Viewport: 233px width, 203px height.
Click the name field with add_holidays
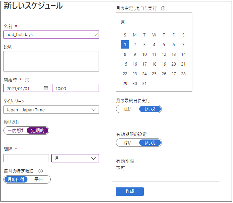coord(51,35)
